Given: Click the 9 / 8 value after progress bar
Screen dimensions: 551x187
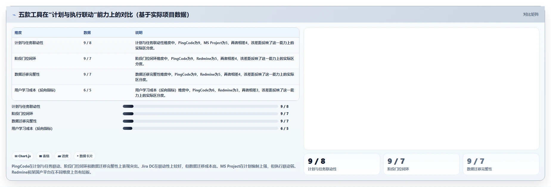Looking at the screenshot, I should [285, 107].
